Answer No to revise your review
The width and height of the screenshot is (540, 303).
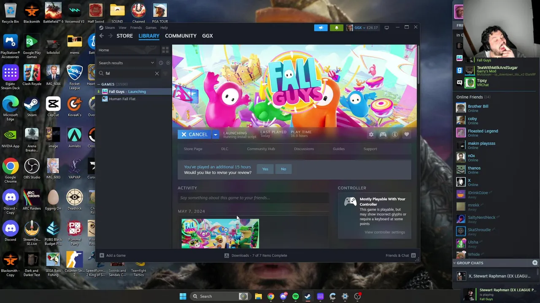tap(283, 169)
